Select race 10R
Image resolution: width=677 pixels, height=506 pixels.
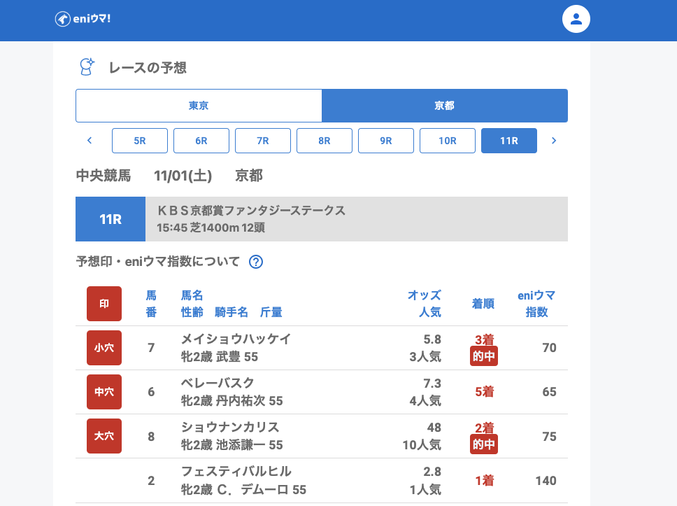[448, 141]
